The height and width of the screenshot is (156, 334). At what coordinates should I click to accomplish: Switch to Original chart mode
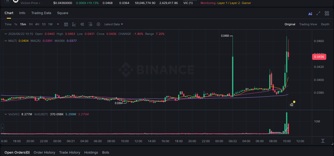point(290,24)
